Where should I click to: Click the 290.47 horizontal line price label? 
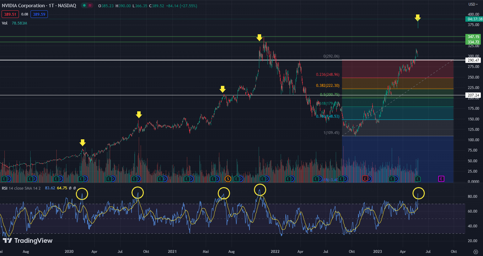point(474,60)
